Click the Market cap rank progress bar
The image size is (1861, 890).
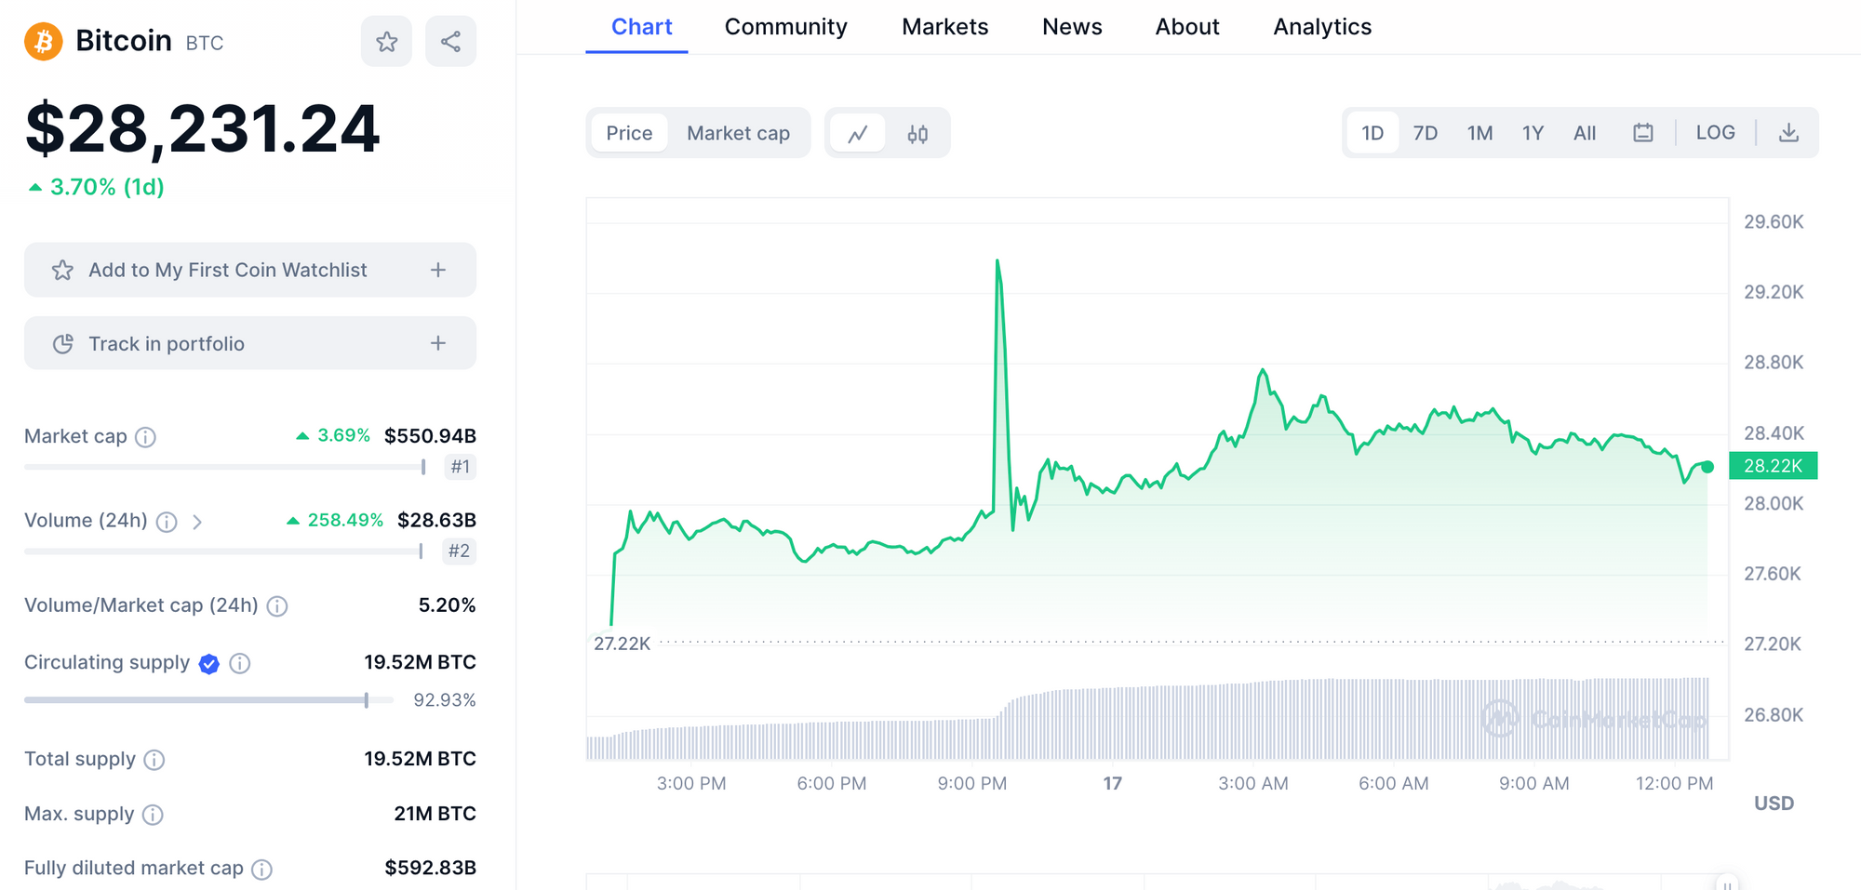225,467
